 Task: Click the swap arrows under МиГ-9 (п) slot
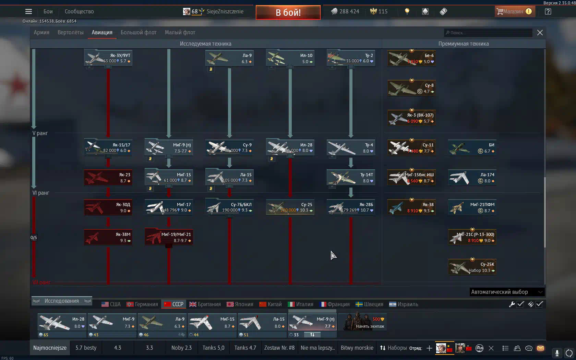tap(312, 335)
